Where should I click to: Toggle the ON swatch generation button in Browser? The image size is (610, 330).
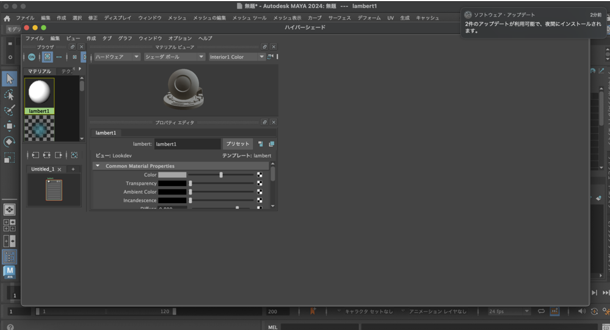[32, 57]
